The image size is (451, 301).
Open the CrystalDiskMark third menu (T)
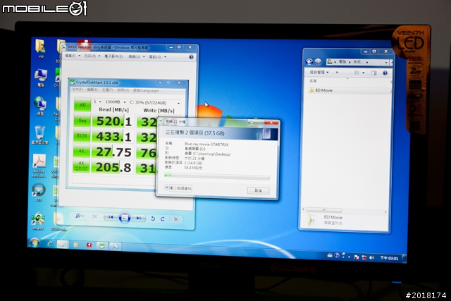108,90
